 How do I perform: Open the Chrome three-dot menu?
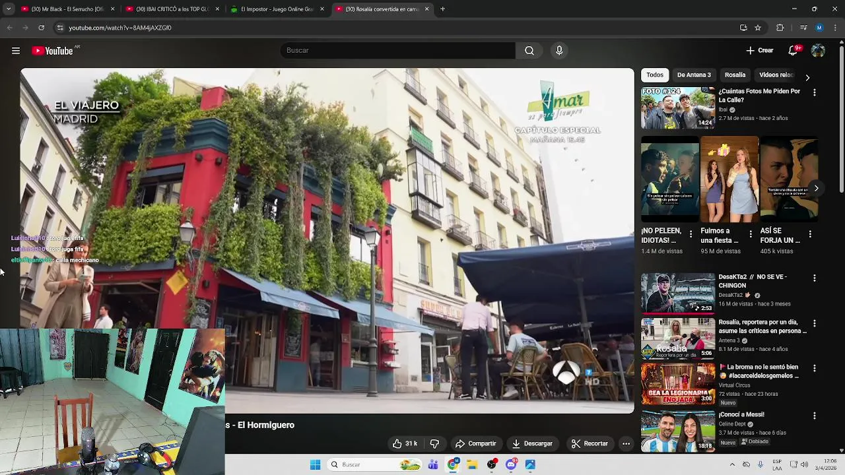836,28
